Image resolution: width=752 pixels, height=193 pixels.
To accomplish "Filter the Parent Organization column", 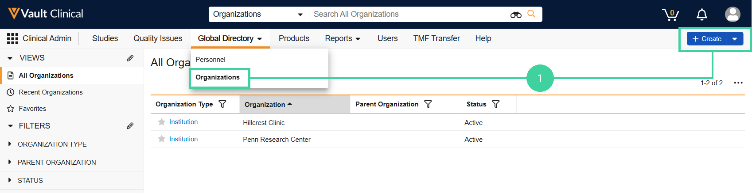I will coord(428,104).
